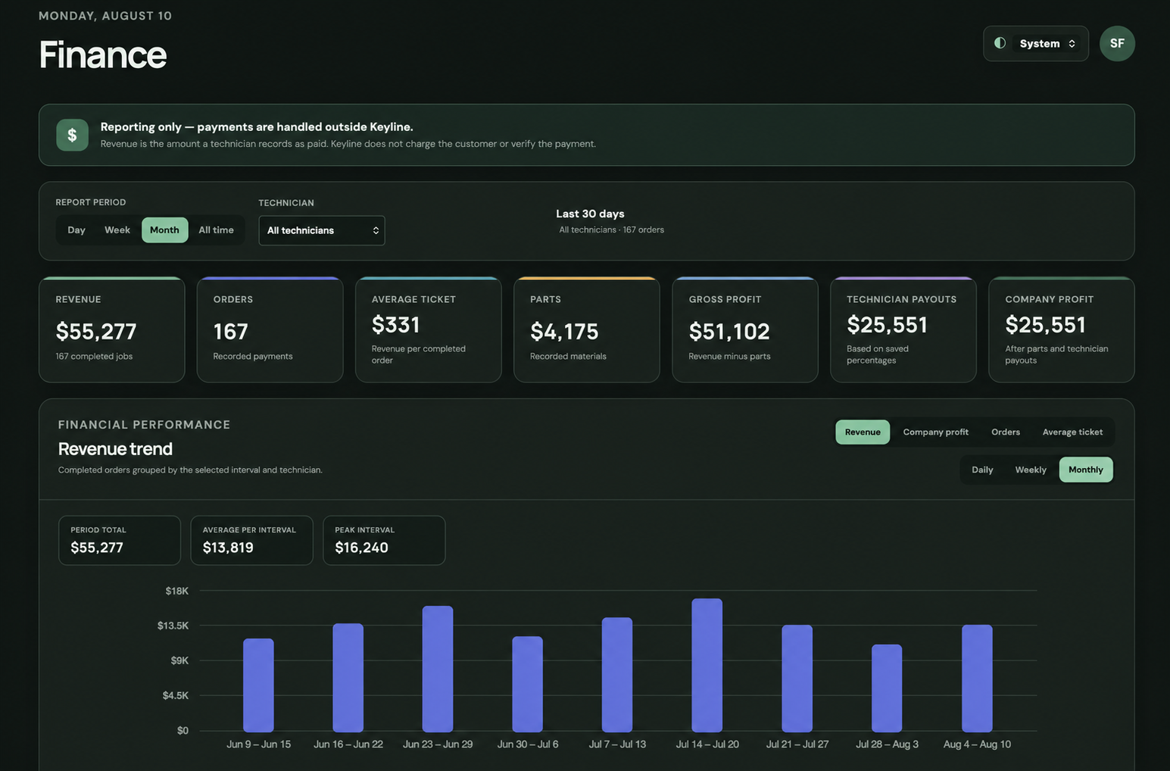Select Week report period
Screen dimensions: 1170x771
(117, 230)
